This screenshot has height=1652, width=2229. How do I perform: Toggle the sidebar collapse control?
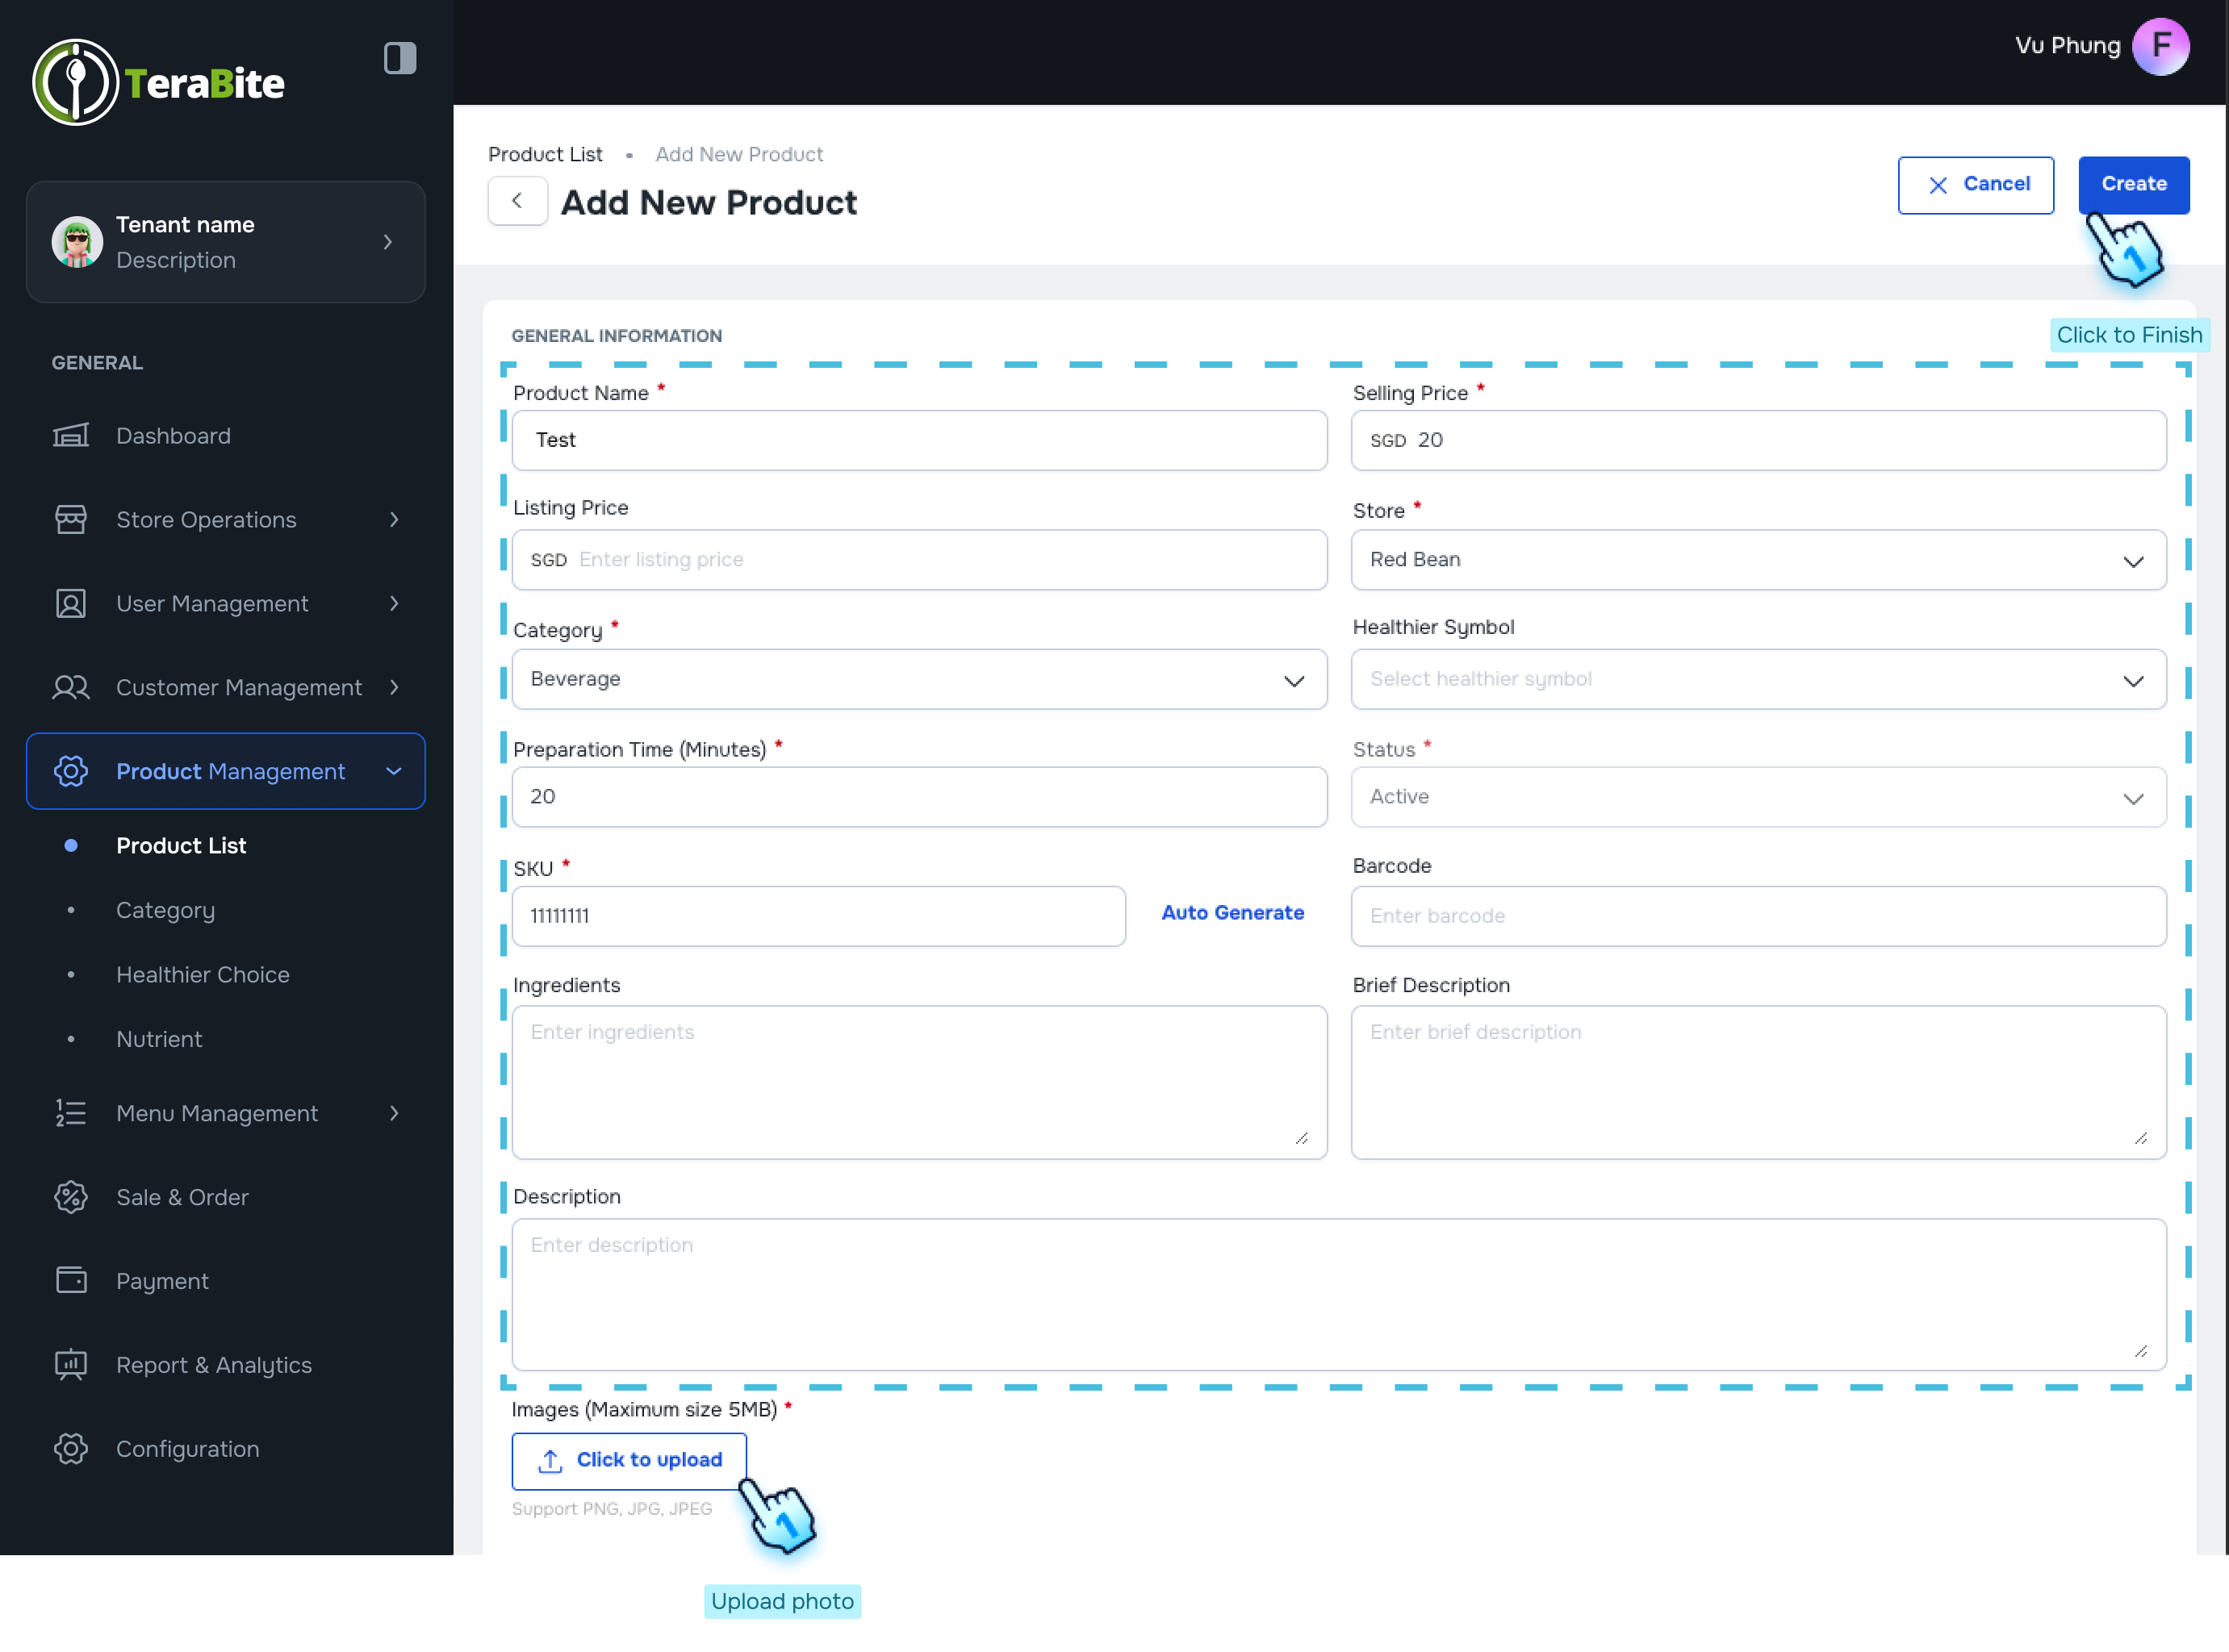399,58
